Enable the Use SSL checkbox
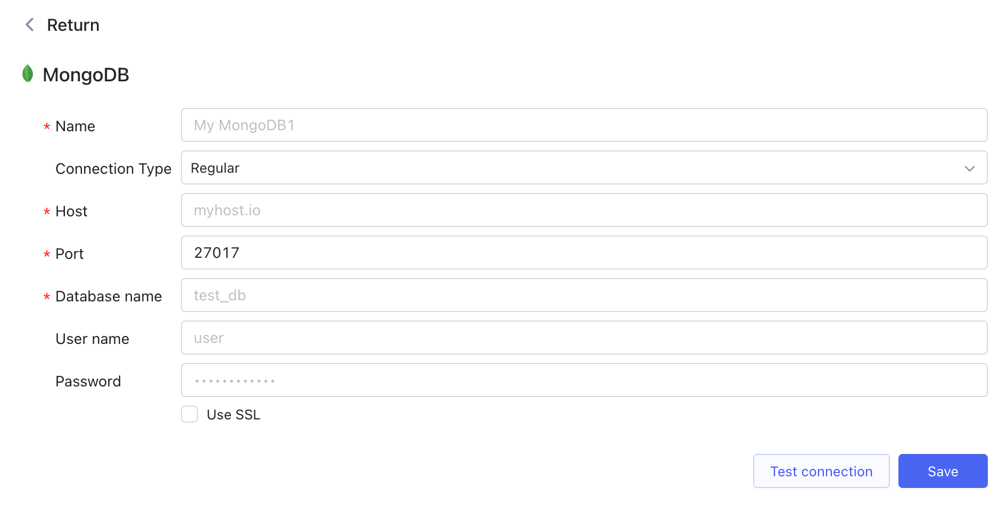Viewport: 1007px width, 522px height. click(x=189, y=414)
